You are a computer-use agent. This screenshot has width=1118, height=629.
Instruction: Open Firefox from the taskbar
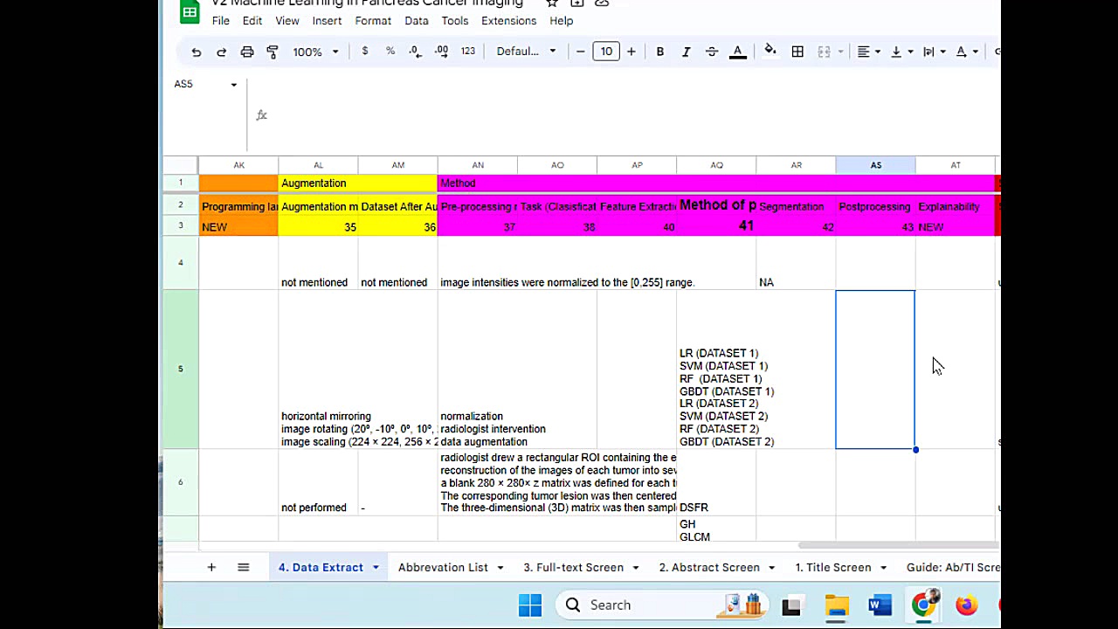(x=966, y=605)
